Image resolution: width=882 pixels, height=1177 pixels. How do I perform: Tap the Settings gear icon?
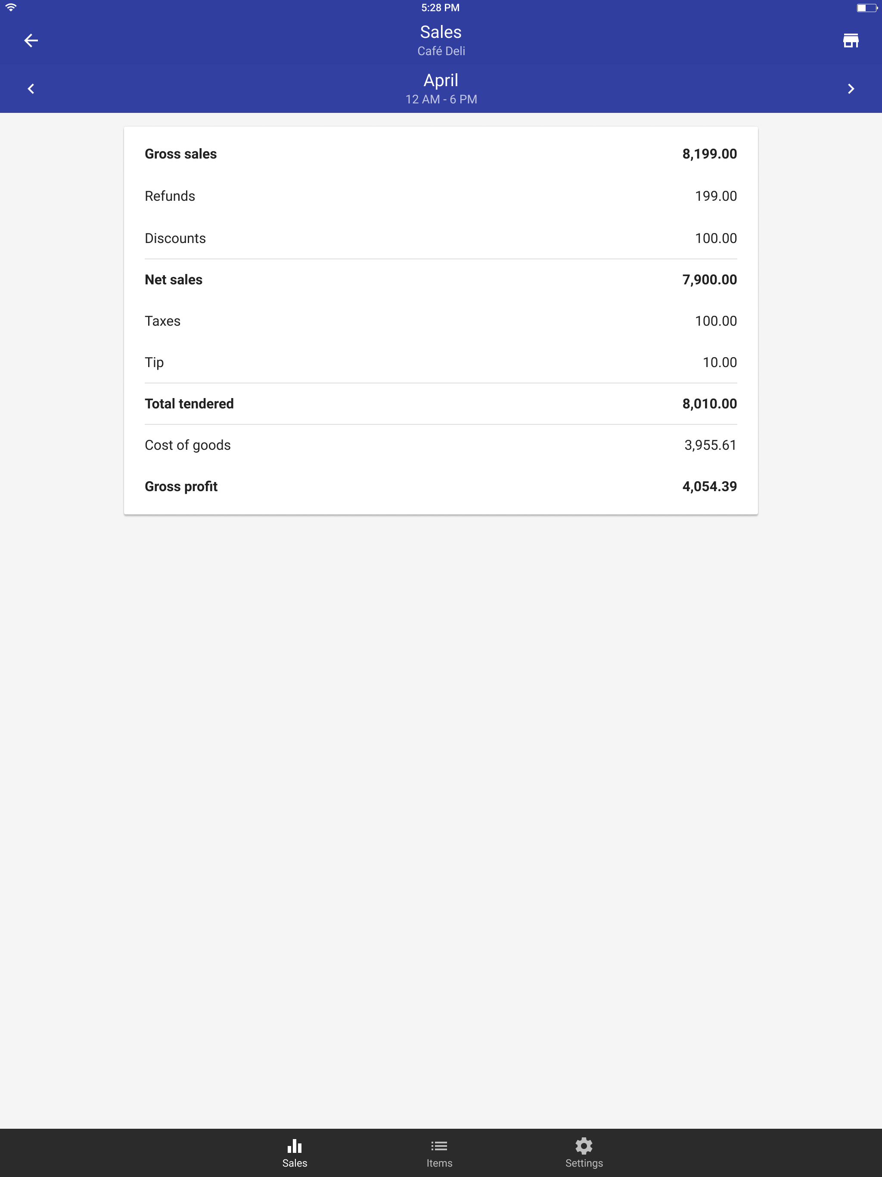click(584, 1146)
